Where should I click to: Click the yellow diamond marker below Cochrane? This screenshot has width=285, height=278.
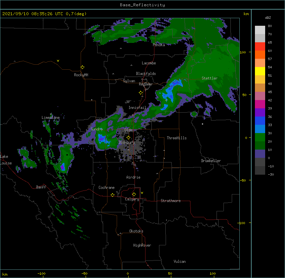(x=112, y=195)
